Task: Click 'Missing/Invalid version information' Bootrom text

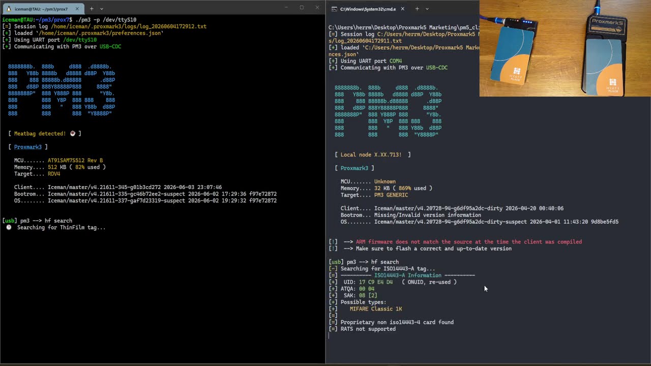Action: (428, 215)
